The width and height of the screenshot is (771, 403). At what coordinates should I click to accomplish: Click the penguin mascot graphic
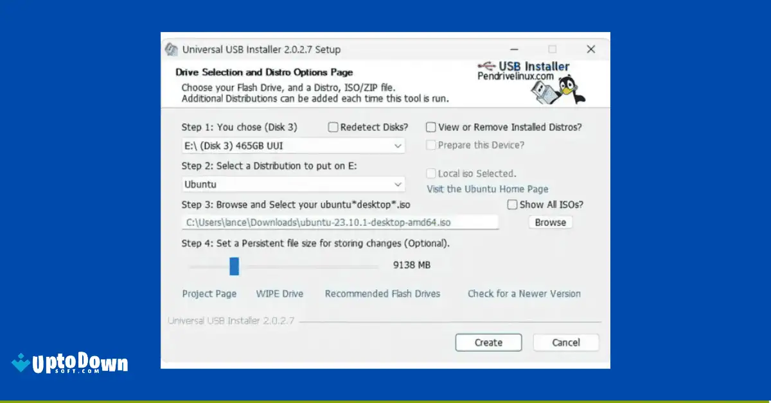(565, 87)
